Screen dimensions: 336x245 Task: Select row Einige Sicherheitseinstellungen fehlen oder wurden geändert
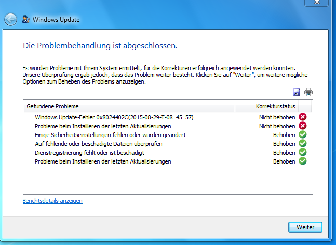pyautogui.click(x=168, y=135)
